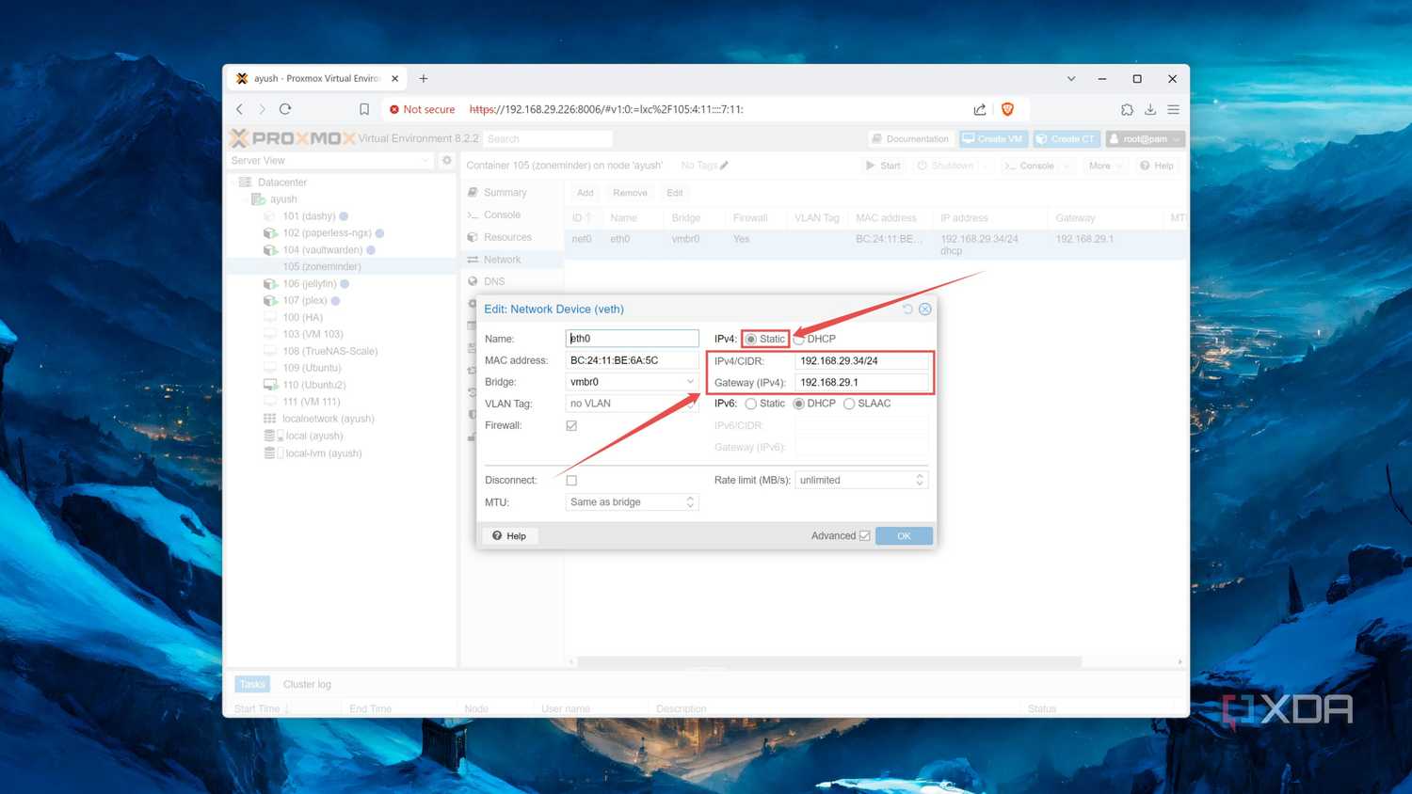Viewport: 1412px width, 794px height.
Task: Select container 101 (dashy)
Action: point(309,216)
